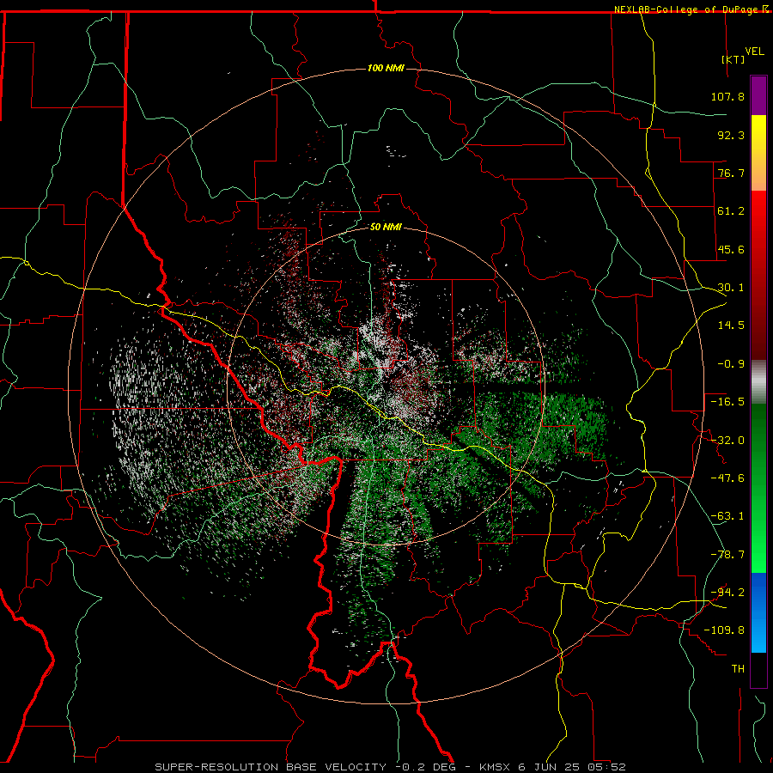Click the SUPER-RESOLUTION BASE VELOCITY caption text
Viewport: 773px width, 773px height.
tap(271, 767)
